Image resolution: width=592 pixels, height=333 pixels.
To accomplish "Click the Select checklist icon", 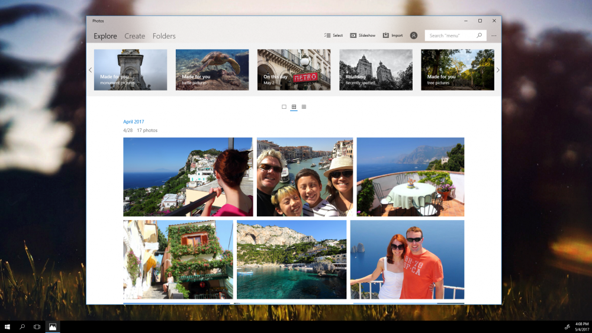I will pyautogui.click(x=327, y=35).
